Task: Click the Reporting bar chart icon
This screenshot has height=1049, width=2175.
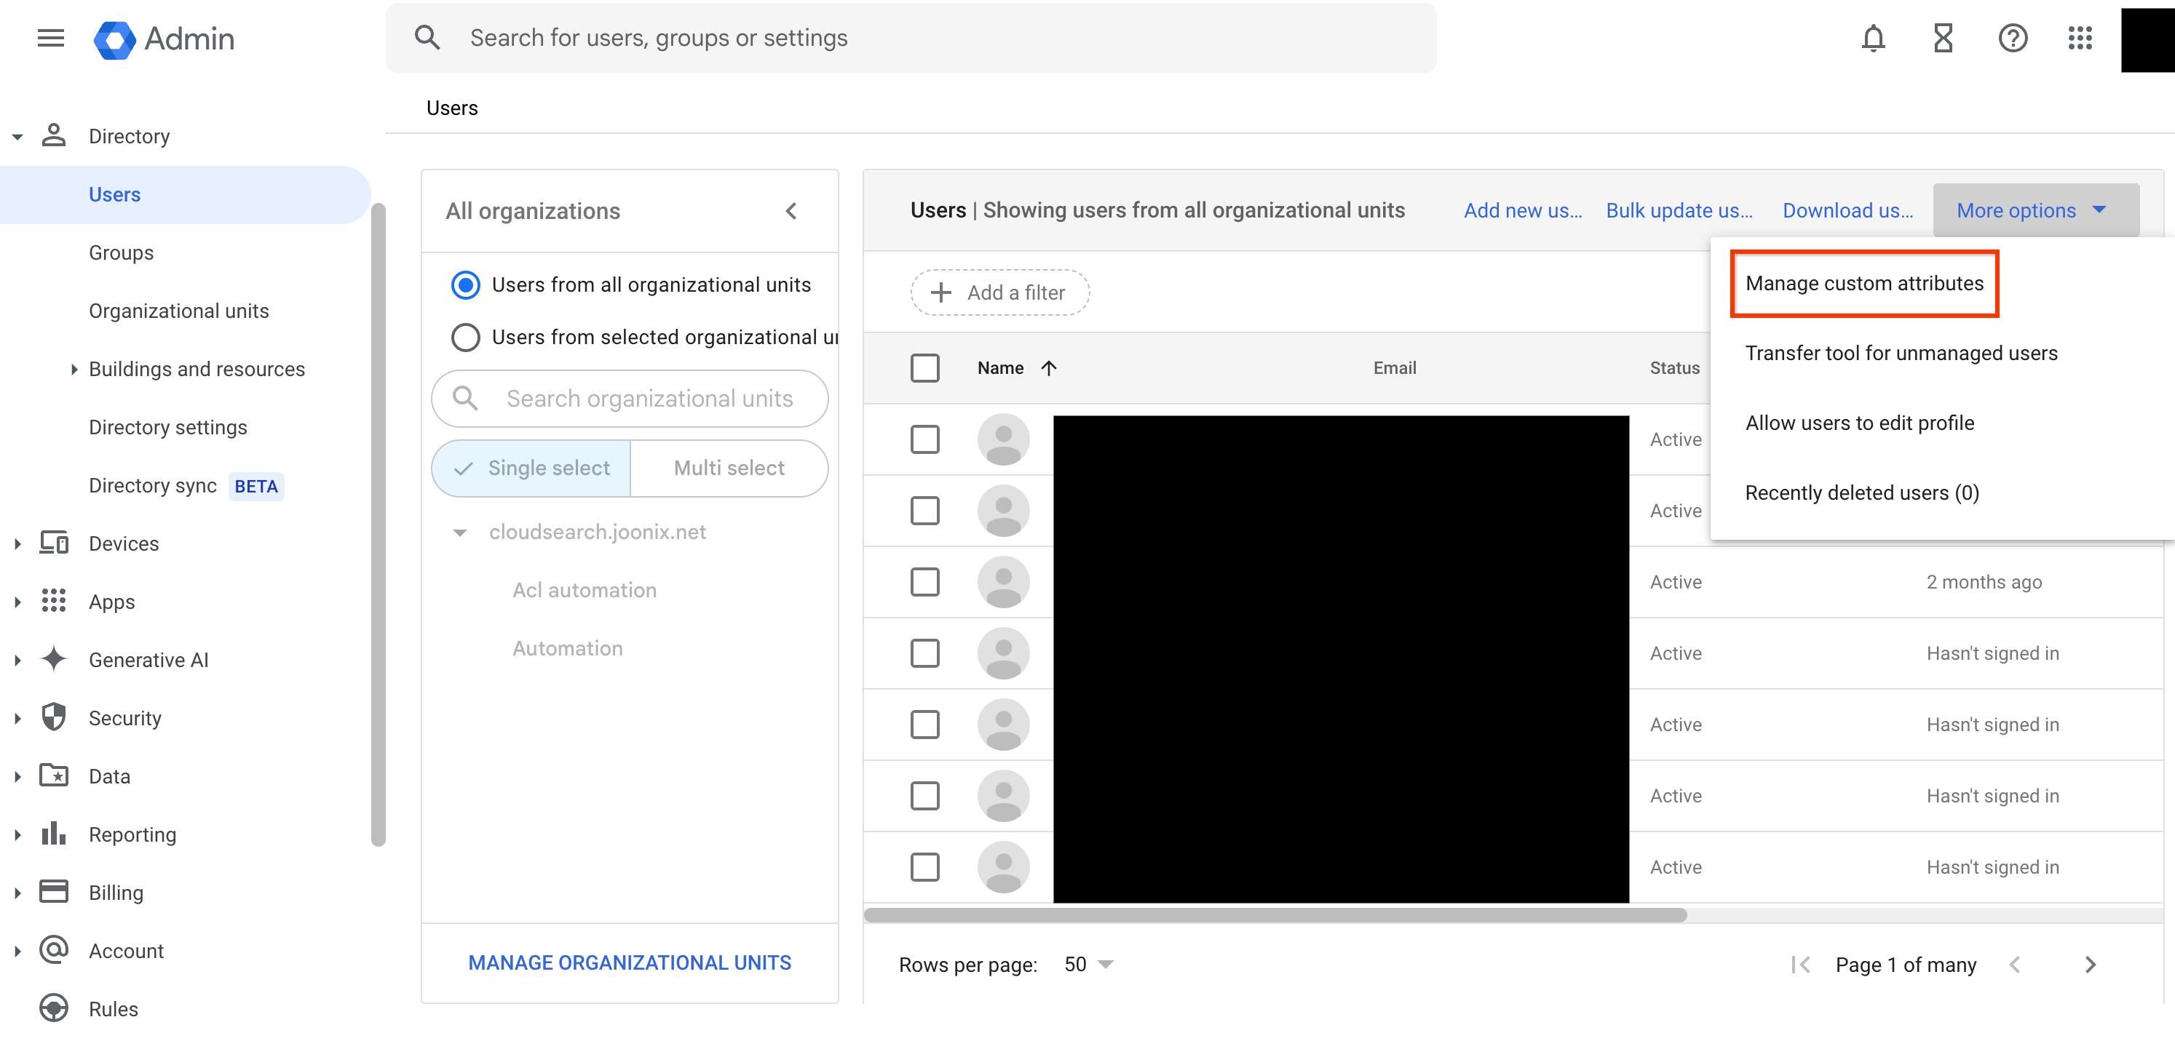Action: coord(54,834)
